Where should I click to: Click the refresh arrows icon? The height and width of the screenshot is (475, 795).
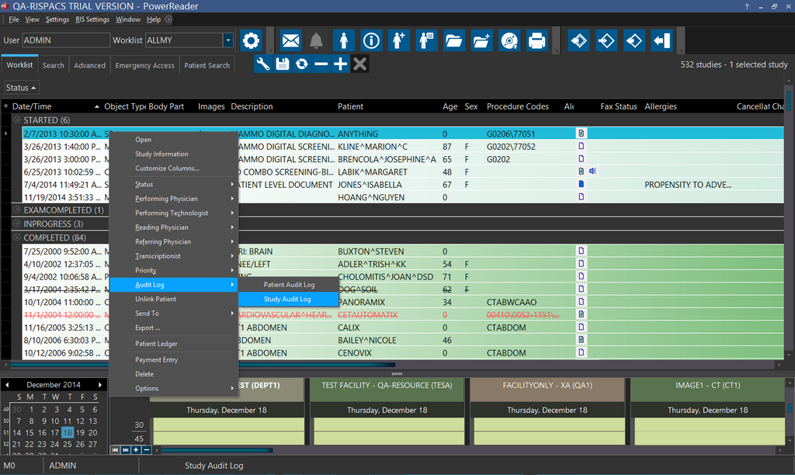pos(302,64)
